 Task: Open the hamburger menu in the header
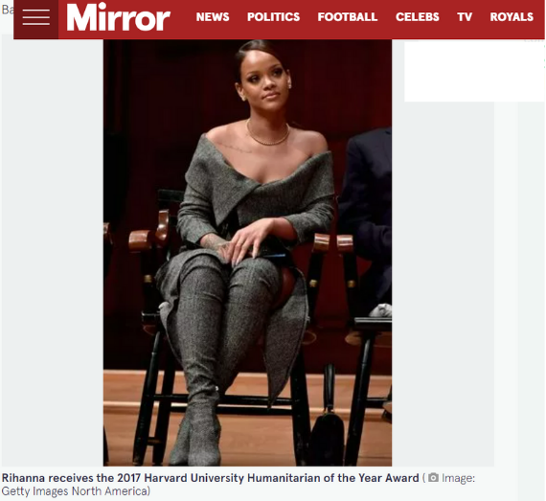(x=35, y=18)
